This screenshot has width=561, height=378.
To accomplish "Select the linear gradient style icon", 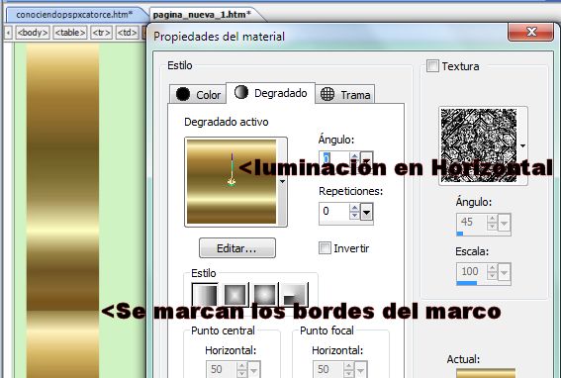I will pyautogui.click(x=205, y=295).
